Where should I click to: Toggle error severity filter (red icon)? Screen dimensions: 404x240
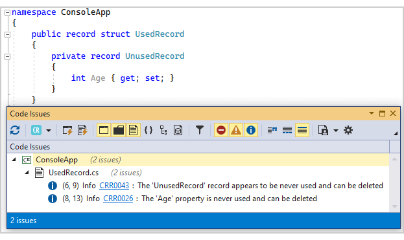(x=221, y=130)
